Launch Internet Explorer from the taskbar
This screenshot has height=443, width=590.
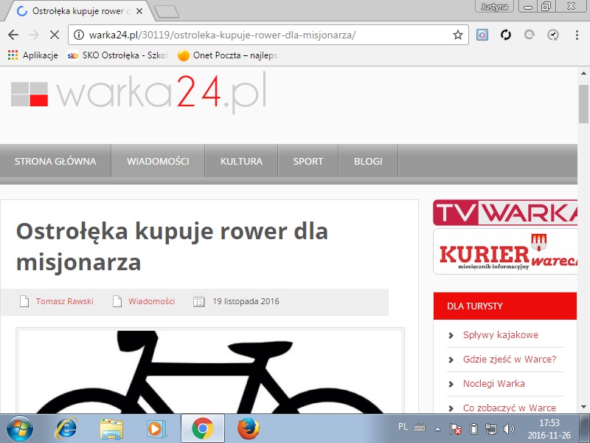tap(66, 429)
